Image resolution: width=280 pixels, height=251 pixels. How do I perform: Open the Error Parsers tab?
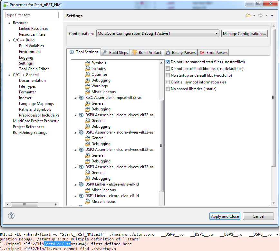(x=214, y=52)
